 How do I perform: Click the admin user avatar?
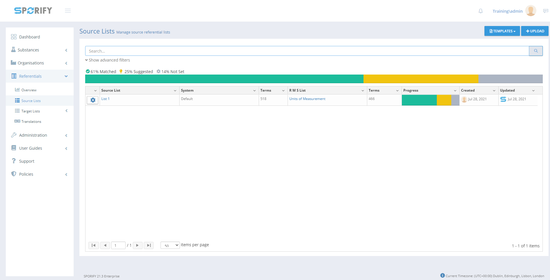530,11
